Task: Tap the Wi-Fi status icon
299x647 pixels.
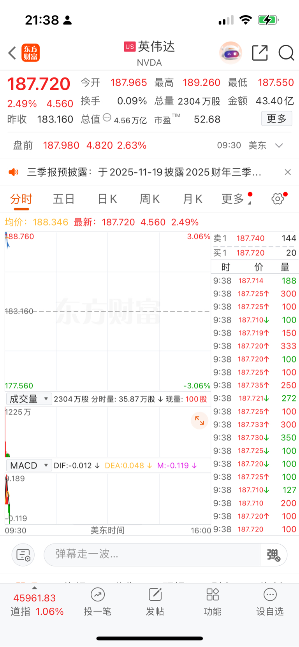Action: point(245,20)
